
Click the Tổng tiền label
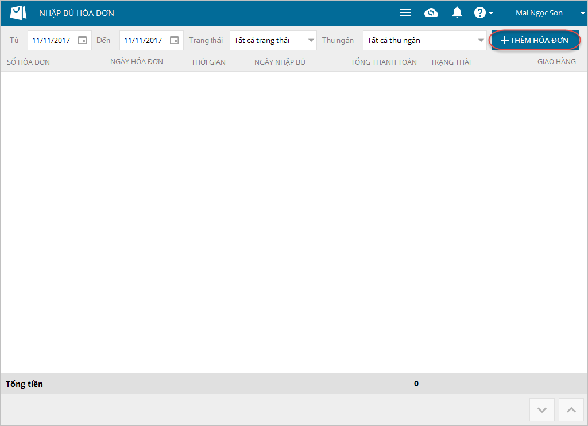tap(24, 384)
